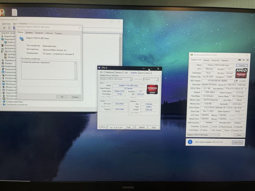Click the GPU-Z refresh icon
The width and height of the screenshot is (255, 191).
click(x=244, y=60)
